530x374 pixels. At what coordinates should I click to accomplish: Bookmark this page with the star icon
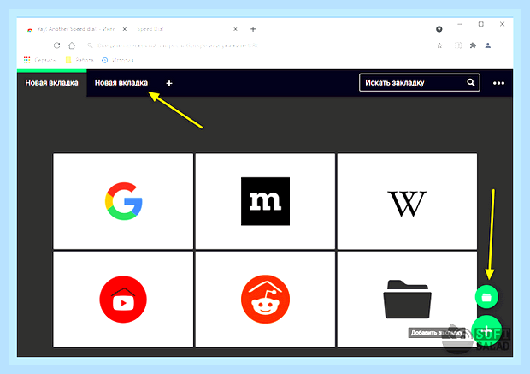(439, 45)
